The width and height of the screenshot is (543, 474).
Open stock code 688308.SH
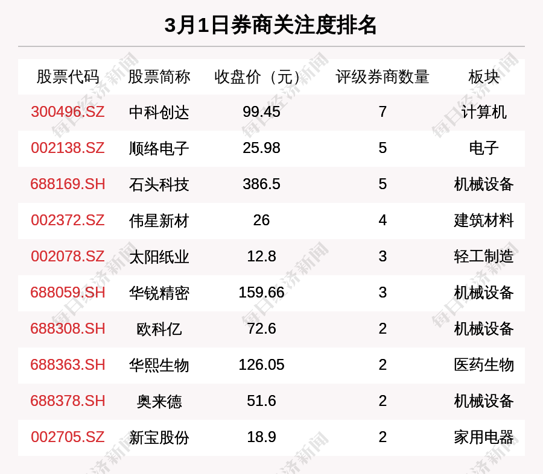pyautogui.click(x=68, y=328)
